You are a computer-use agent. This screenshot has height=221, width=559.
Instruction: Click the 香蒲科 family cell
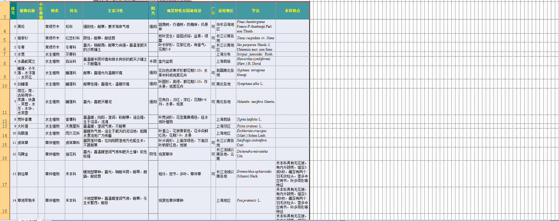(74, 119)
